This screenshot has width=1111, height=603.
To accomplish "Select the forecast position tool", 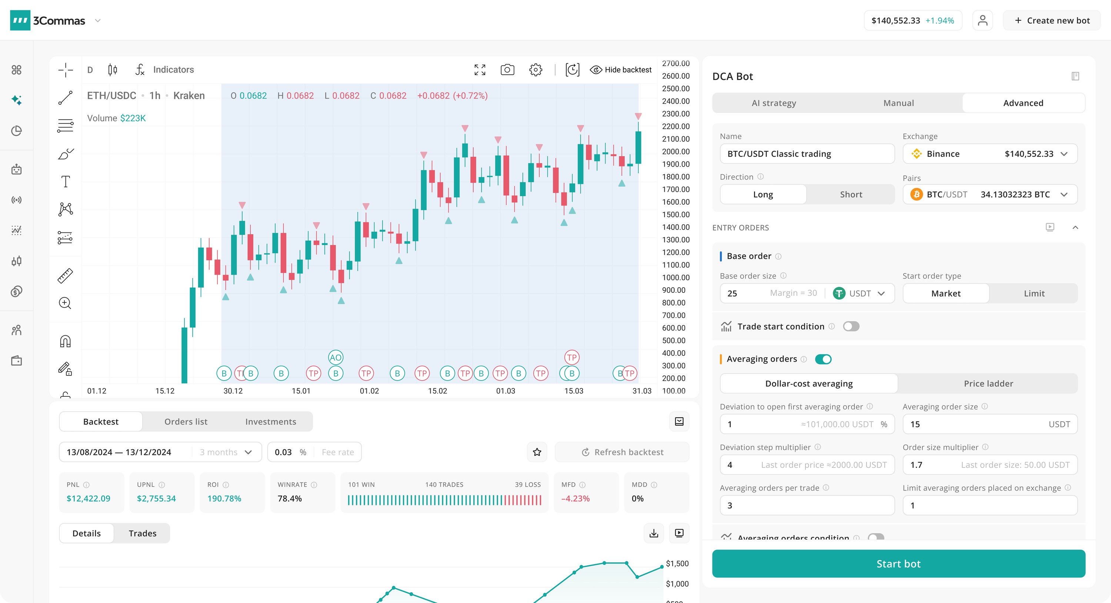I will pos(66,238).
